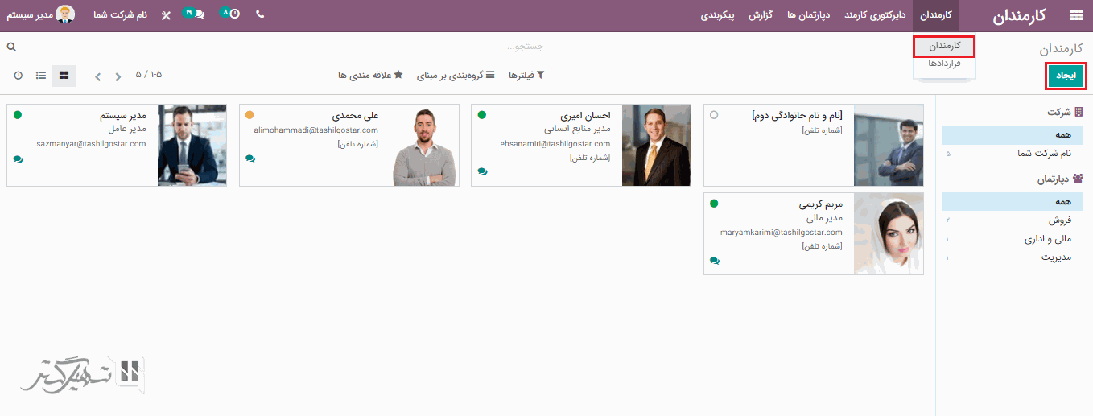The width and height of the screenshot is (1093, 416).
Task: Switch to list view icon
Action: coord(41,76)
